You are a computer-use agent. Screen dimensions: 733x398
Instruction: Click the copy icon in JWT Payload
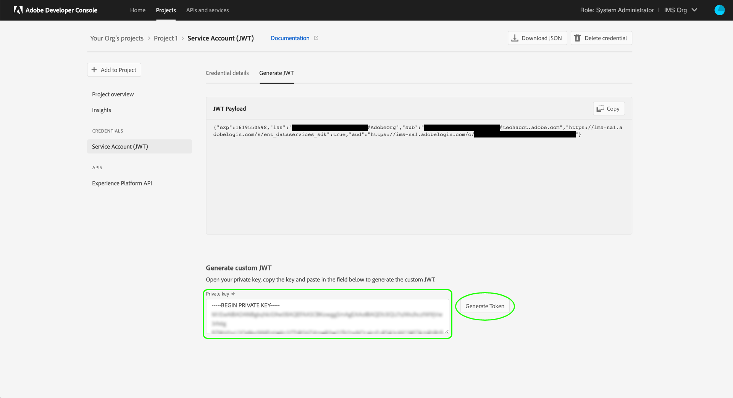tap(600, 109)
